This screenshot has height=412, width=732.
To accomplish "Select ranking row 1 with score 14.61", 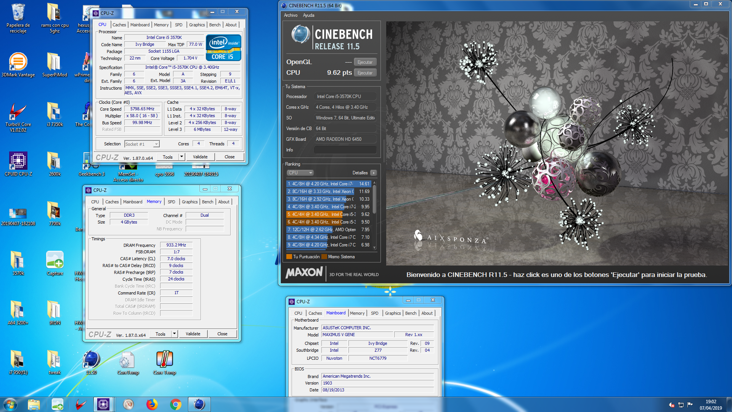I will [328, 184].
